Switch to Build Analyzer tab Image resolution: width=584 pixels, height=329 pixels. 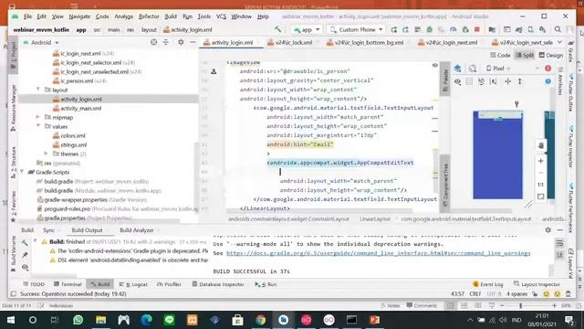[136, 230]
